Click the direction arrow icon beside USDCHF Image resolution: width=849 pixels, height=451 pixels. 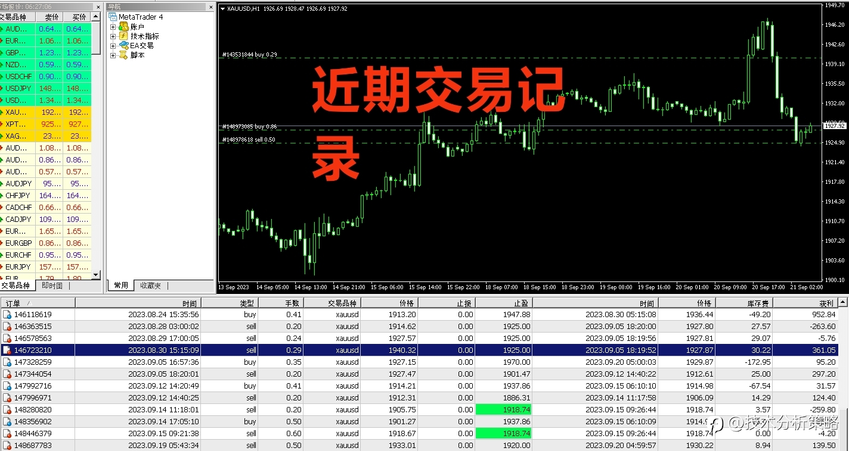[2, 76]
